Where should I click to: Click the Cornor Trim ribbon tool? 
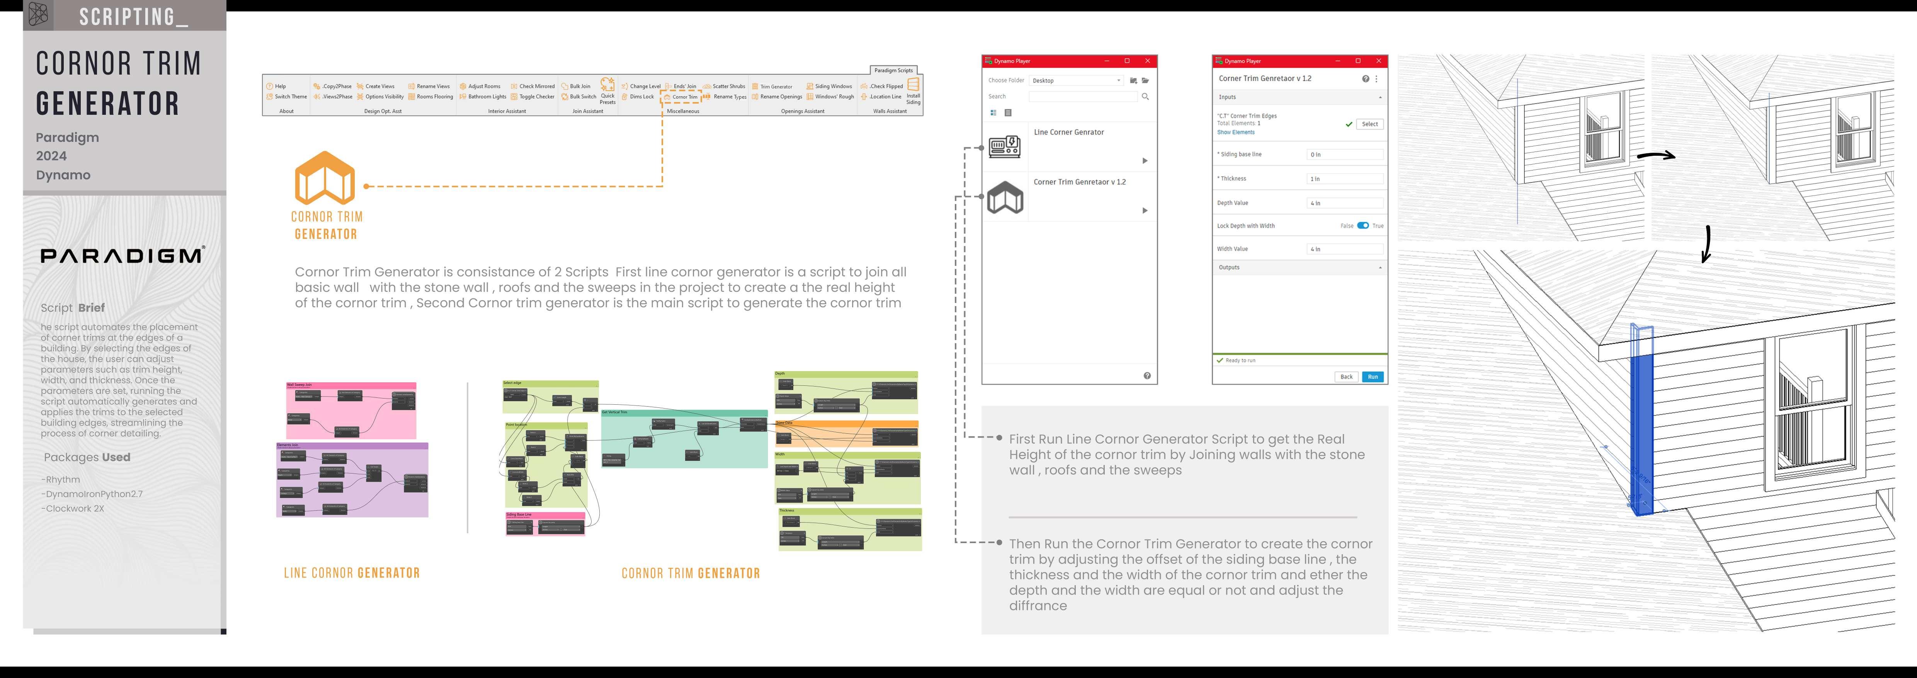click(681, 97)
